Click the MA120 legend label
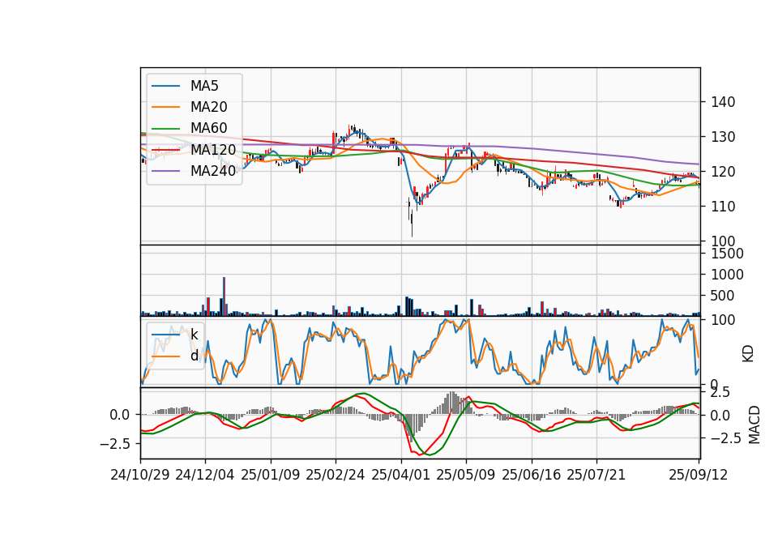The width and height of the screenshot is (778, 559). [x=213, y=149]
